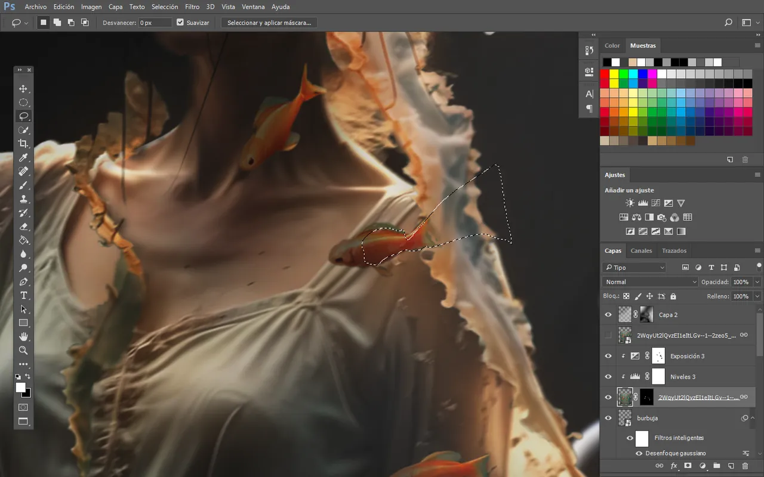Image resolution: width=764 pixels, height=477 pixels.
Task: Open the Relleno slider dropdown arrow
Action: [x=757, y=296]
